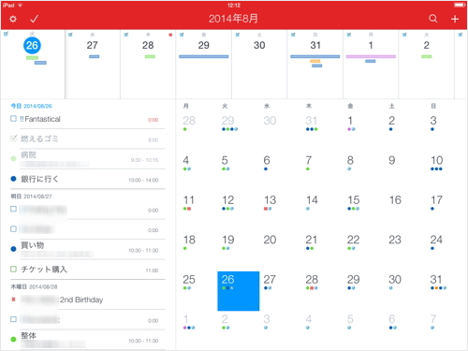468x351 pixels.
Task: Open green event bar under day 28 strip
Action: [x=150, y=56]
